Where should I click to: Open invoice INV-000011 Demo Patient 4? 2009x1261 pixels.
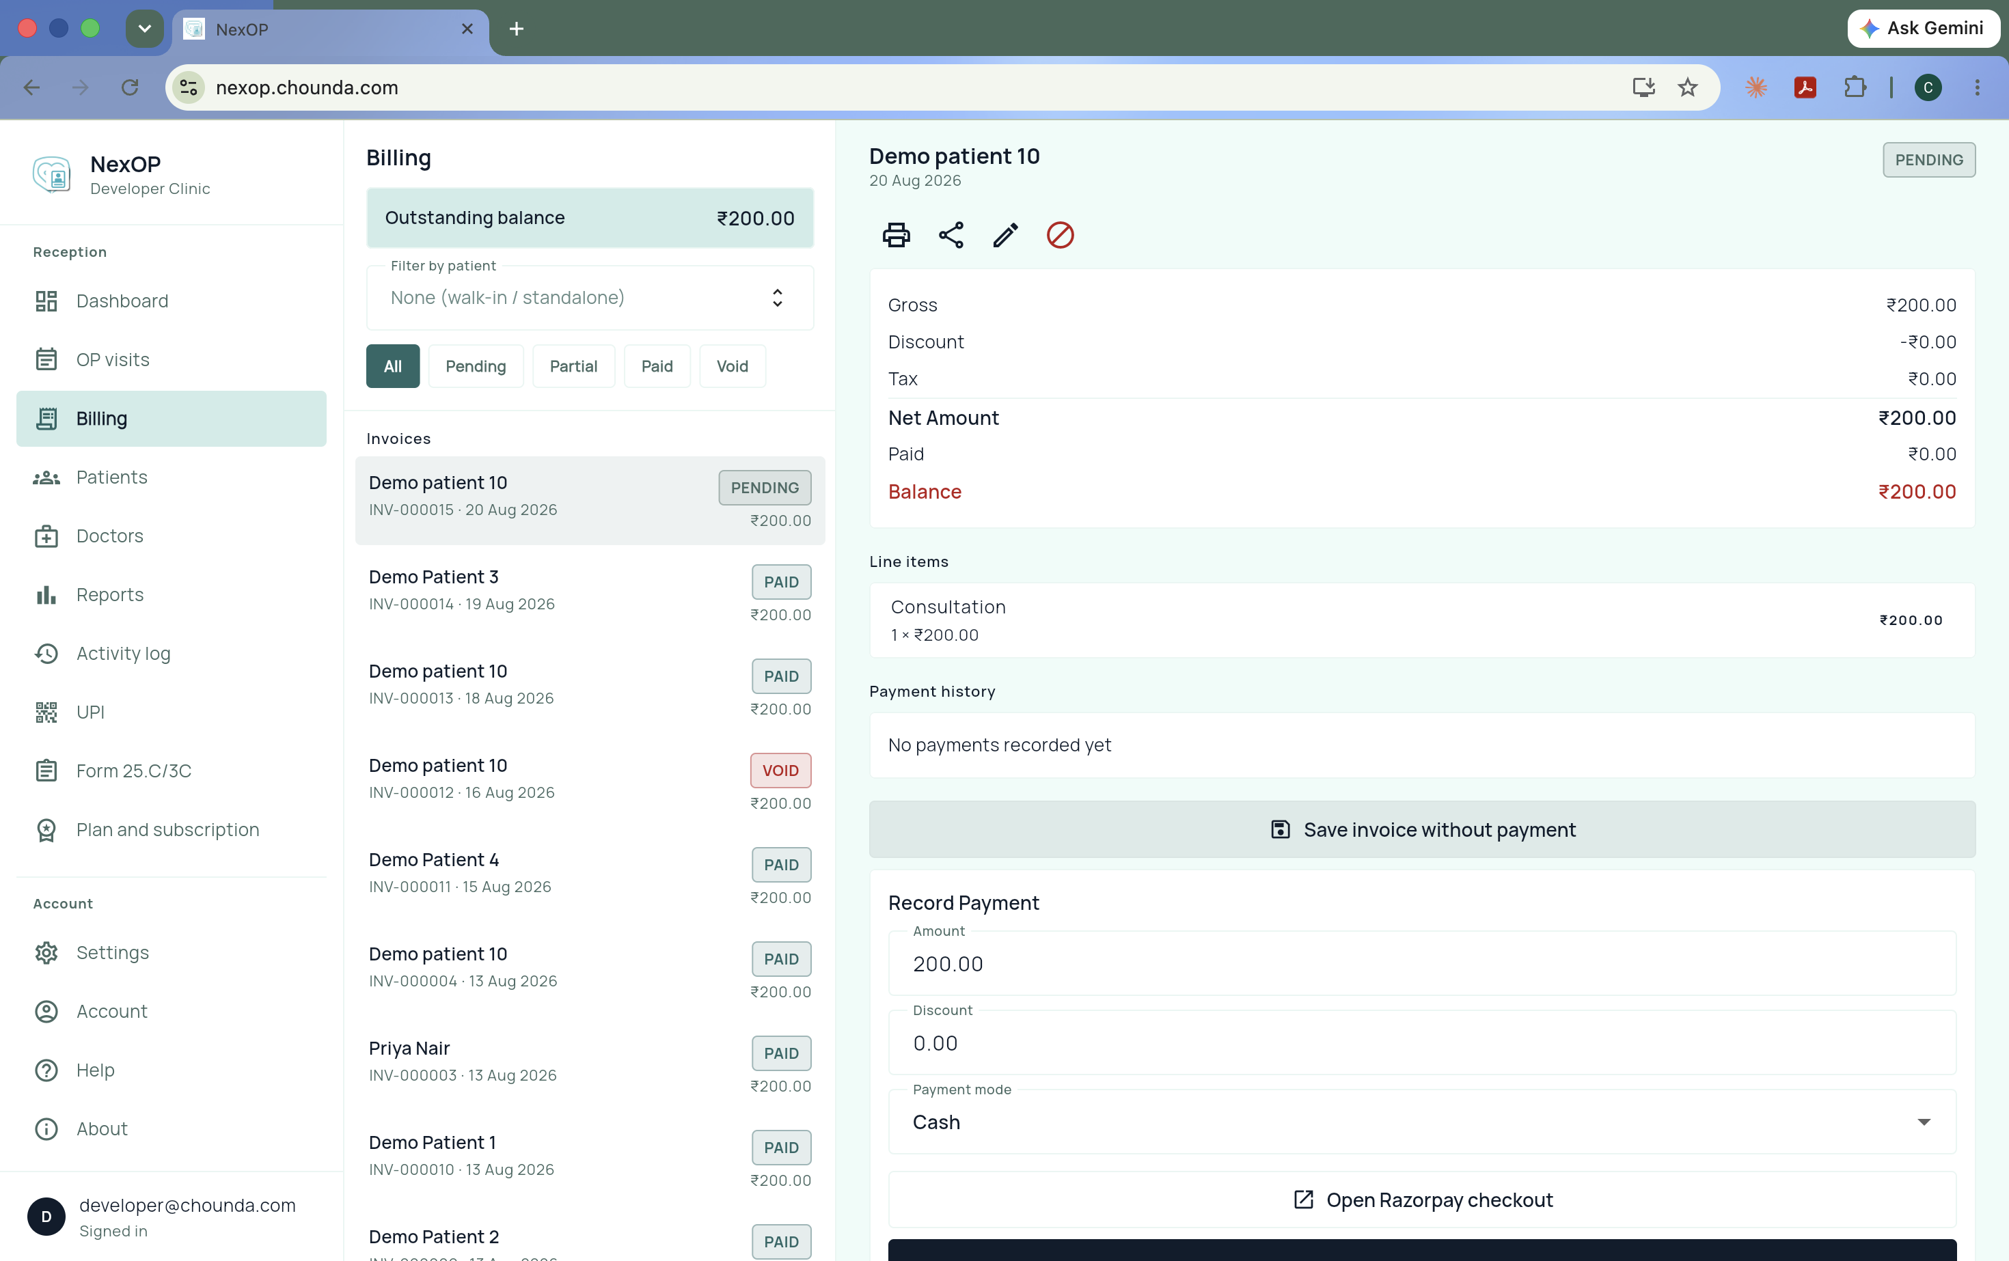(x=590, y=877)
